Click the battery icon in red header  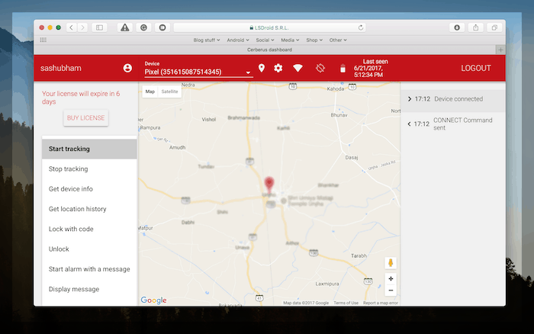pos(343,69)
